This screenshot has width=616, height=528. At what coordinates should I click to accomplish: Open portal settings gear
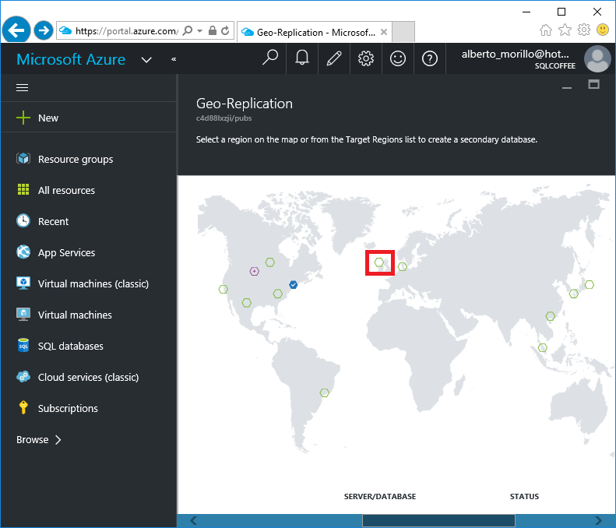pyautogui.click(x=366, y=58)
